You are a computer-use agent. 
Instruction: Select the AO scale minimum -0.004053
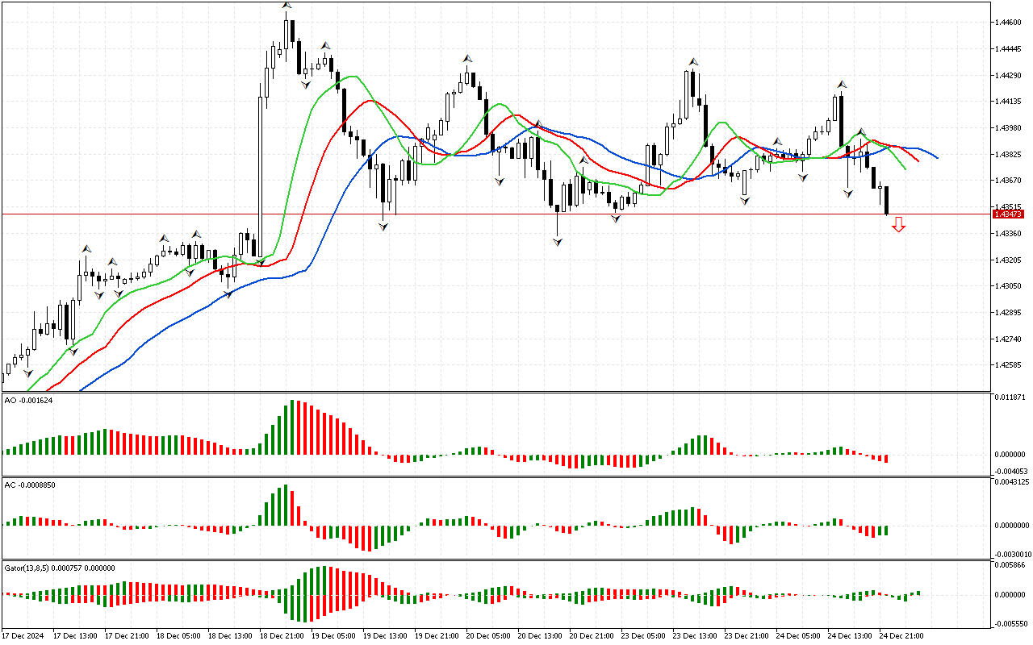(1010, 472)
